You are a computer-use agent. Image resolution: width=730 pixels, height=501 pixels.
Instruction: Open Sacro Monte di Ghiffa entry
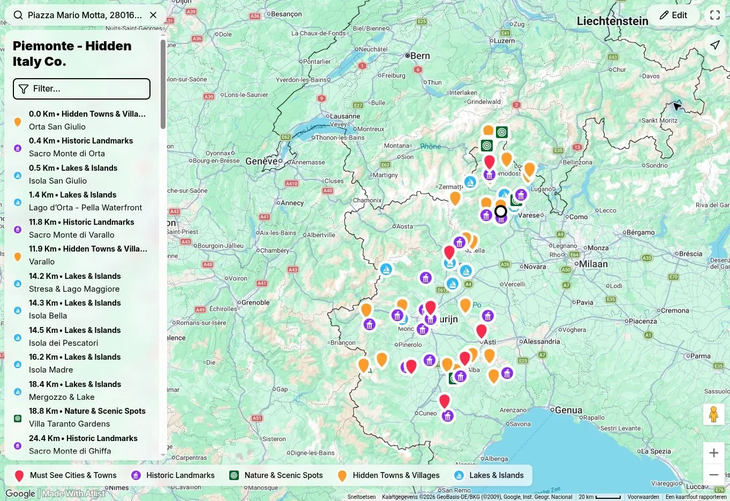click(81, 445)
